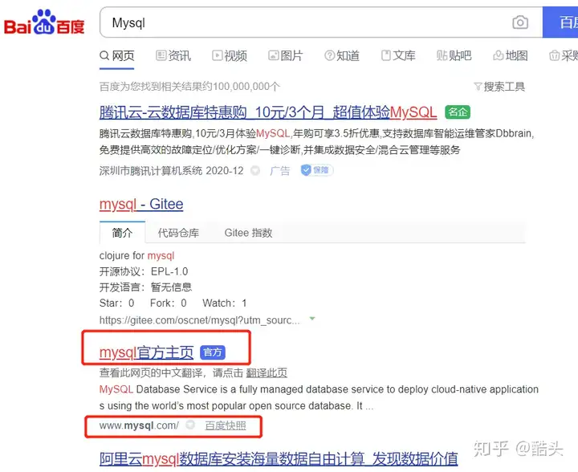Open the 腾讯云 cloud database ad result title
Screen dimensions: 578x472
pos(268,112)
